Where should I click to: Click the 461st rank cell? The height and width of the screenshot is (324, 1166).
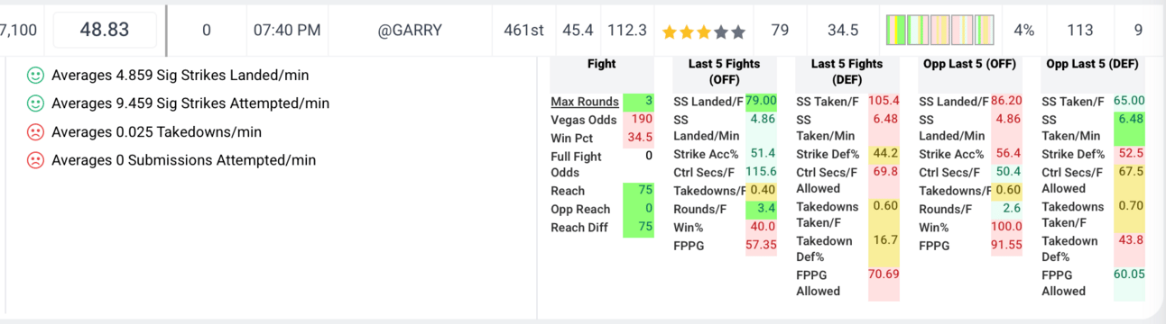point(523,30)
